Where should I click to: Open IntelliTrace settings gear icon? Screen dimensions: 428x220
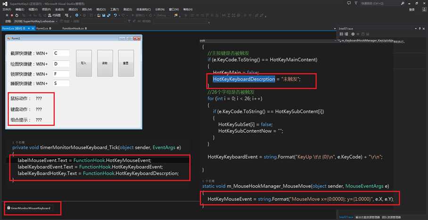[353, 34]
